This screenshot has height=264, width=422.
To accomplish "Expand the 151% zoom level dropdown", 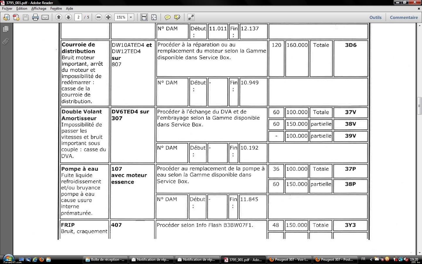I will coord(131,18).
